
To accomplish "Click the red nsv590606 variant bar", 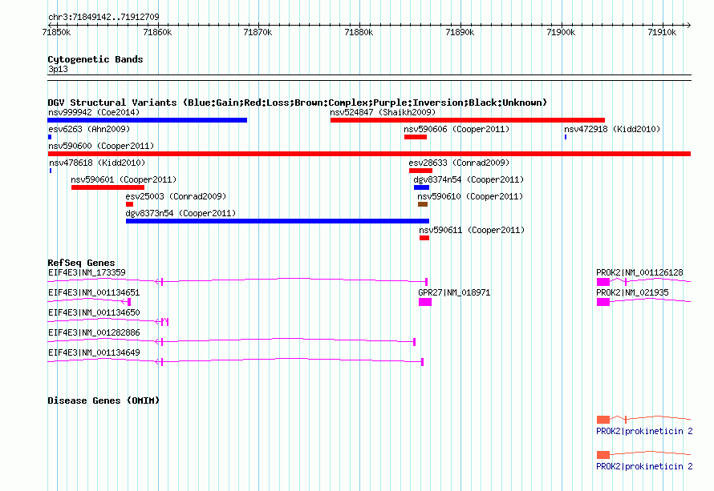I will [416, 137].
